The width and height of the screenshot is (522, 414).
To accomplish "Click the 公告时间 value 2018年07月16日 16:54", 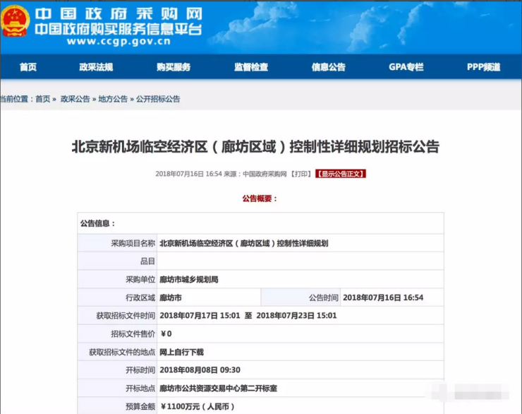I will pos(383,297).
